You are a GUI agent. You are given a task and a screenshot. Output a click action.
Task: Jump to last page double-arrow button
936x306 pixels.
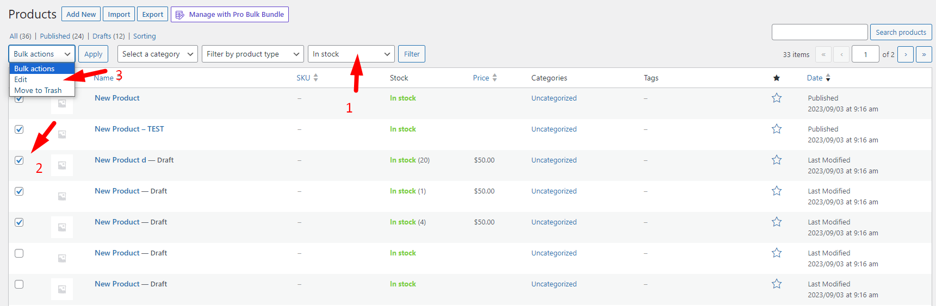point(923,54)
